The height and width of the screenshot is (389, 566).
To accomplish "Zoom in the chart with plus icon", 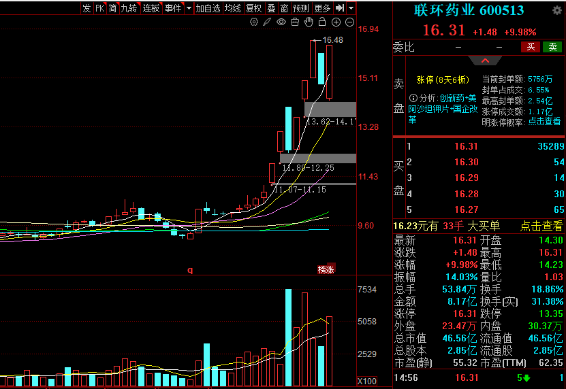I will [x=336, y=22].
